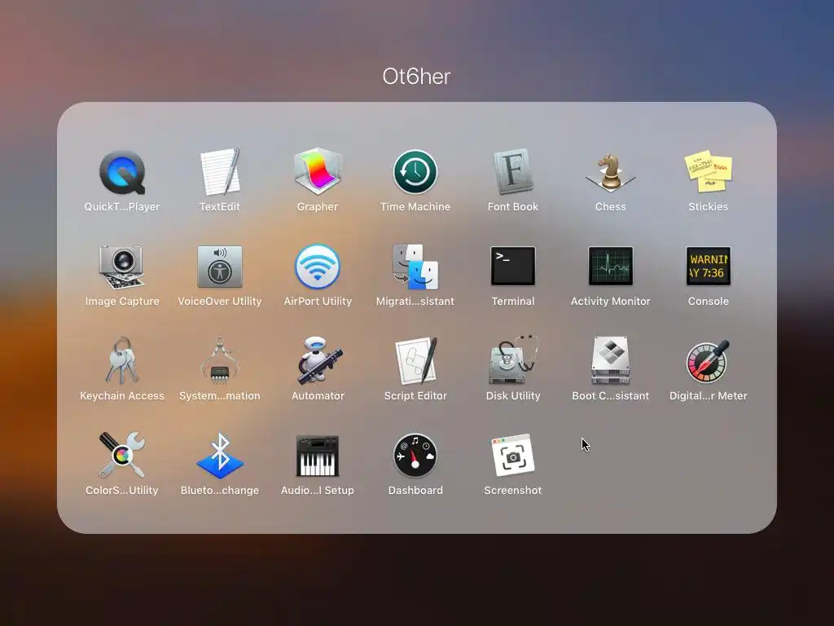Launch AirPort Utility
Viewport: 834px width, 626px height.
click(318, 267)
